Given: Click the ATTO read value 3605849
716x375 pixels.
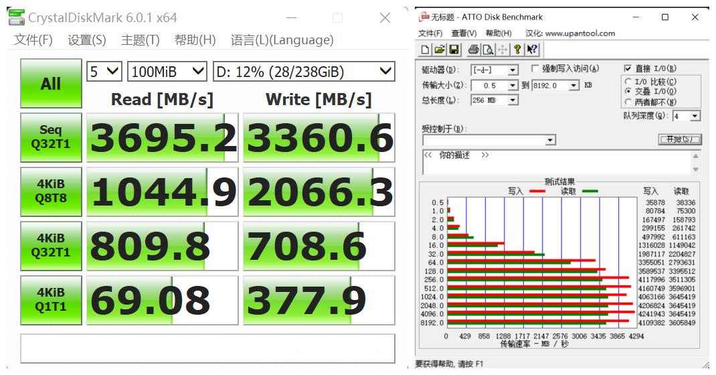Looking at the screenshot, I should pyautogui.click(x=683, y=323).
